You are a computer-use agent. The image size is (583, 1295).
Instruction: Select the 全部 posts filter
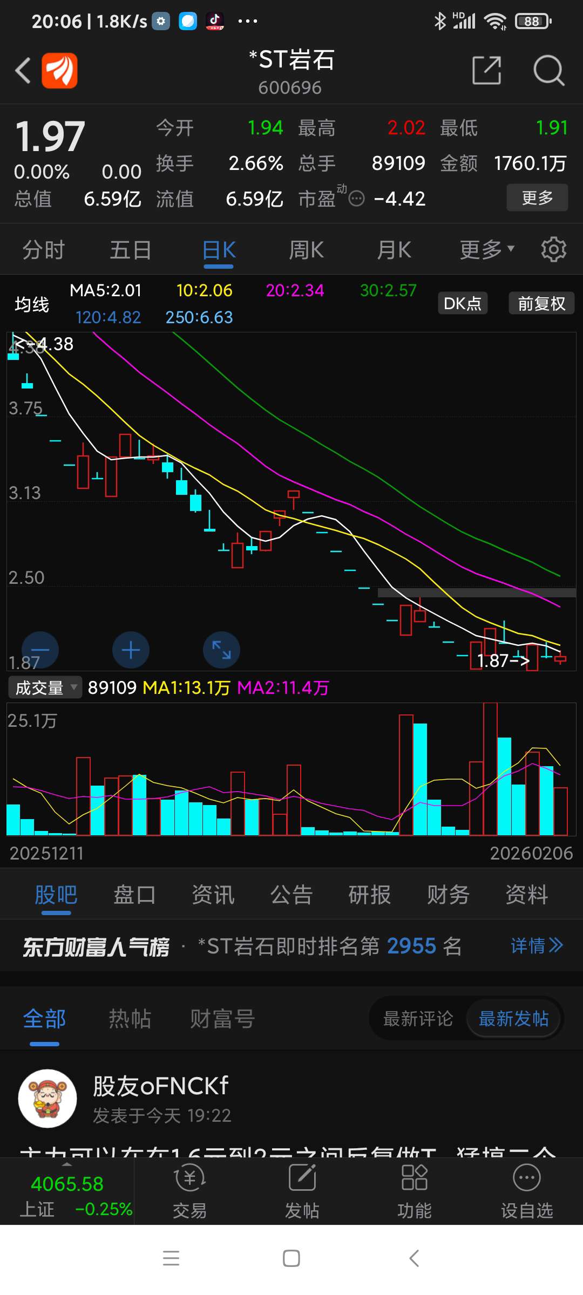44,1019
